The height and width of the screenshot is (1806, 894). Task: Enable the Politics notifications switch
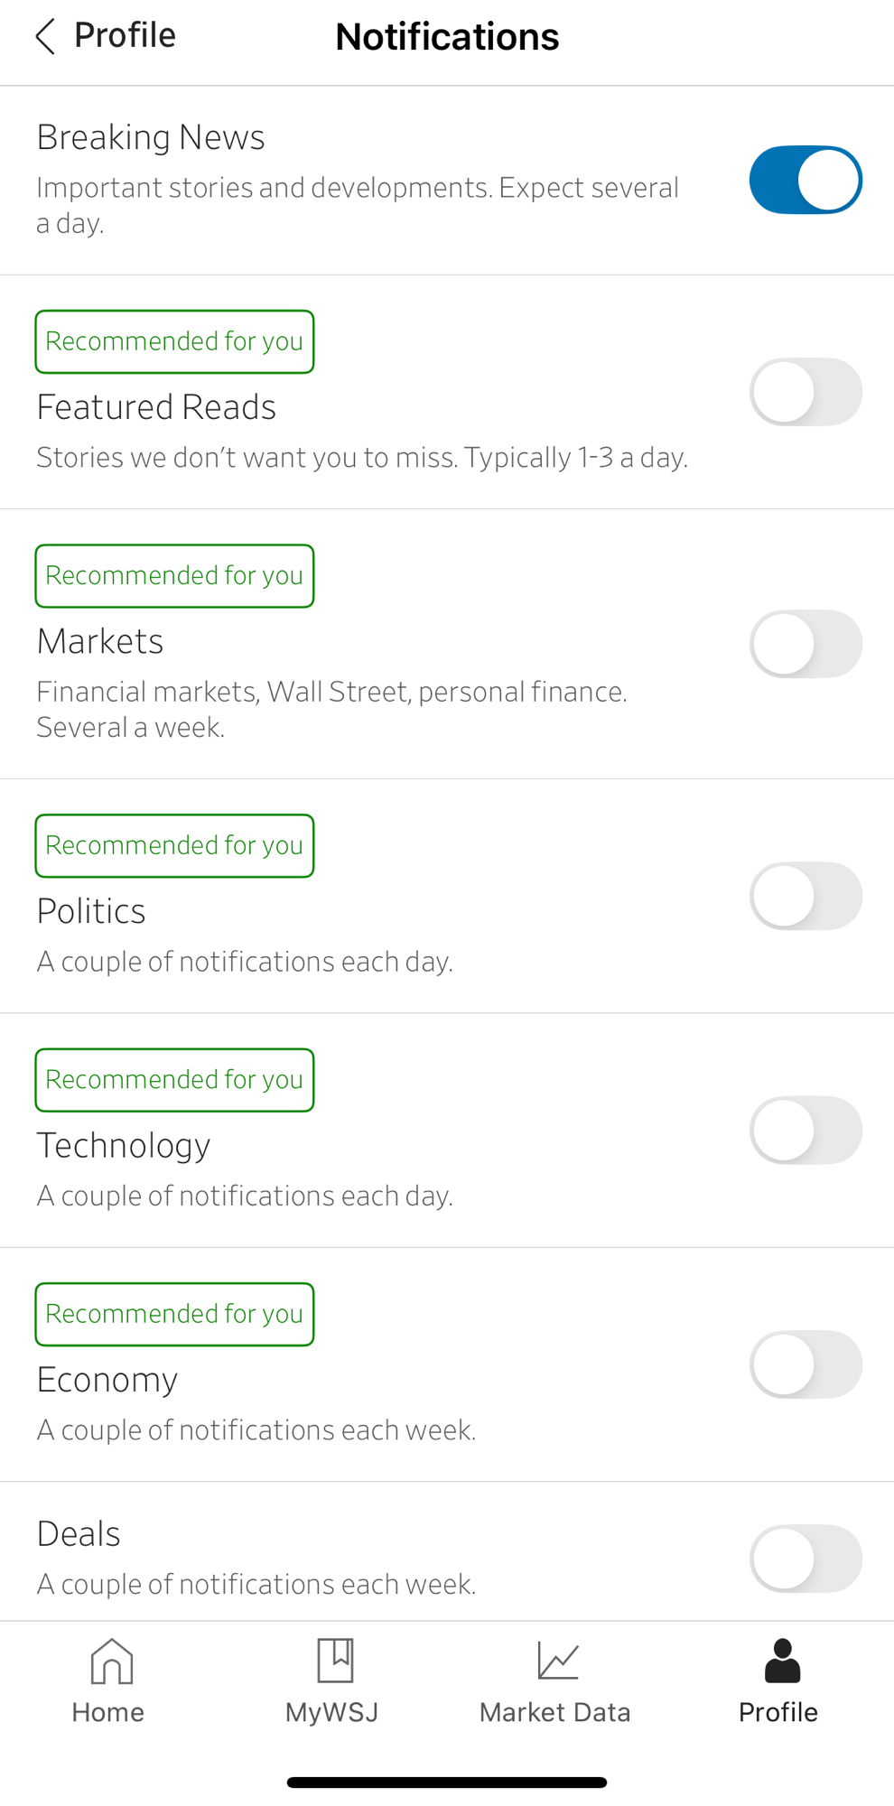[806, 897]
